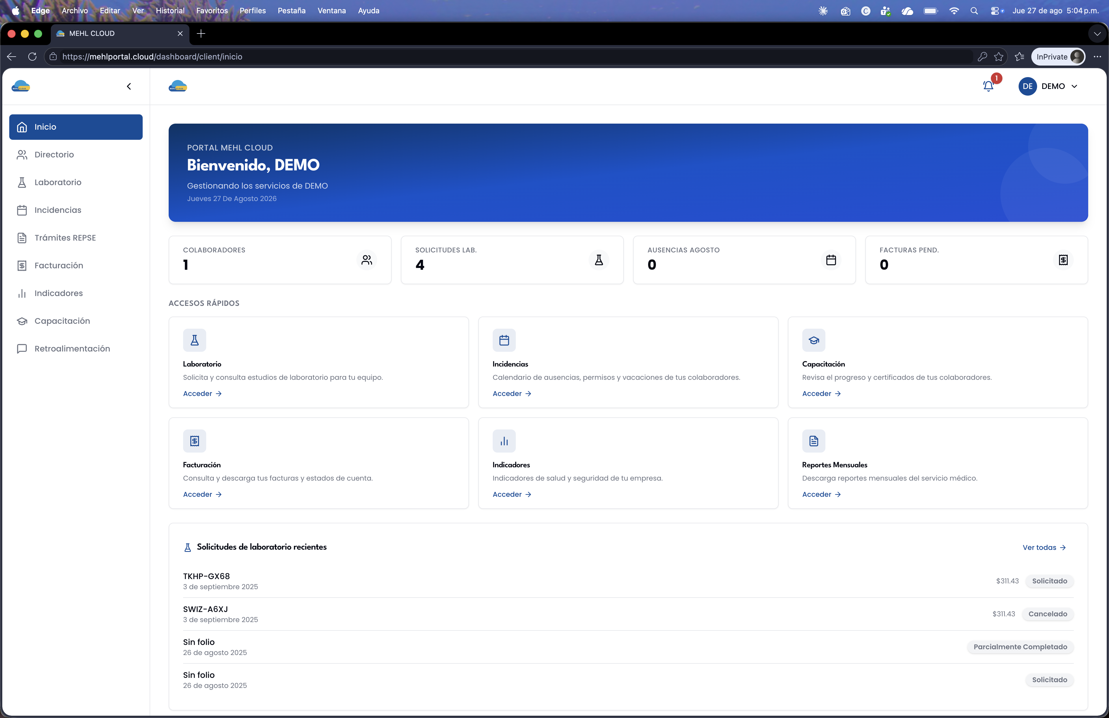Click the Reportes Mensuales document icon
The image size is (1109, 718).
pyautogui.click(x=814, y=441)
